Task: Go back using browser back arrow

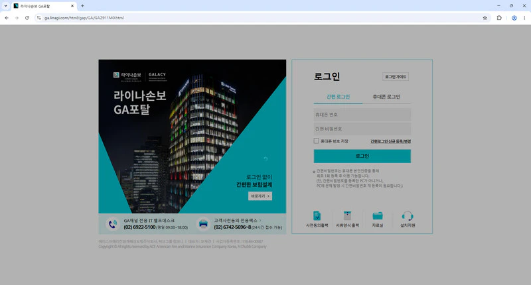Action: tap(7, 18)
